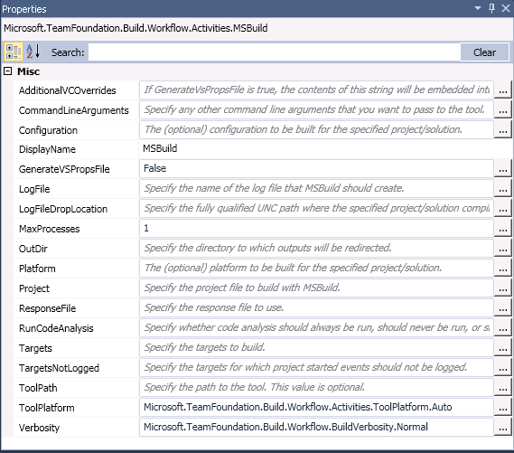Viewport: 514px width, 453px height.
Task: Edit the ToolPlatform value field
Action: pos(316,408)
